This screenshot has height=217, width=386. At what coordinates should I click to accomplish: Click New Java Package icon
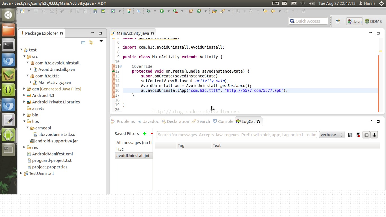191,11
